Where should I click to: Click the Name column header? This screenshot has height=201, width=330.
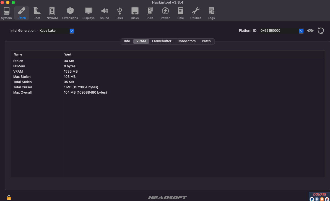(37, 54)
